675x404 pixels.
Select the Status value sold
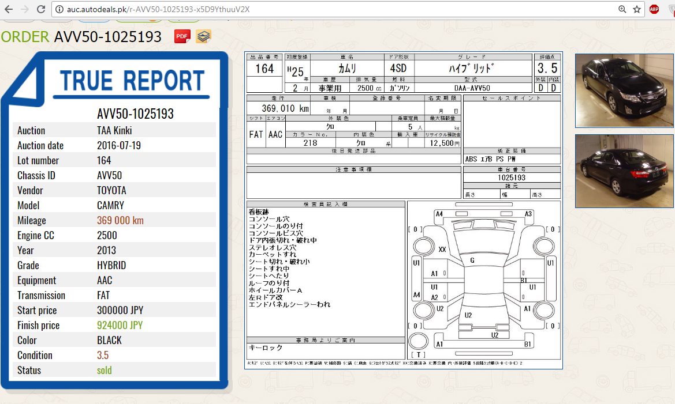[x=104, y=371]
